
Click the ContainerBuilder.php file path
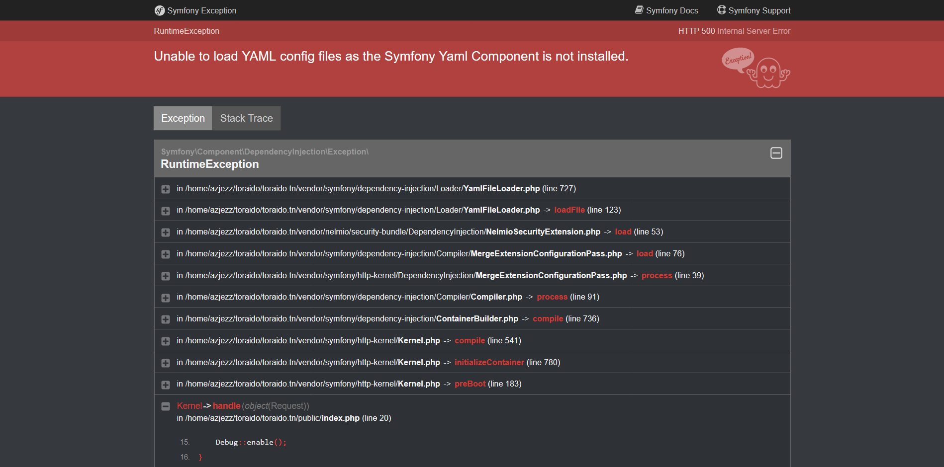tap(352, 319)
